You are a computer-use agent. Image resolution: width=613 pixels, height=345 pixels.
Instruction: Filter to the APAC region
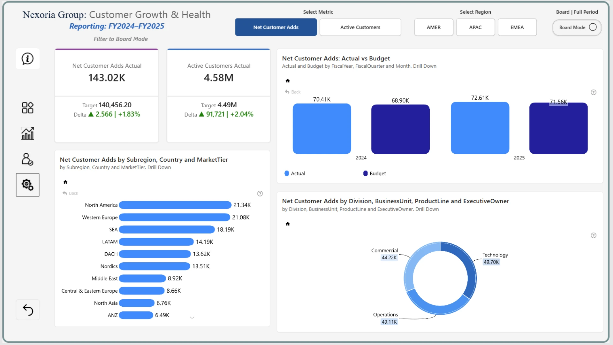coord(475,27)
